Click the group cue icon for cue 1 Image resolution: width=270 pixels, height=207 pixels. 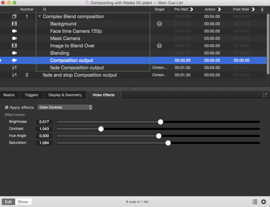pyautogui.click(x=14, y=17)
